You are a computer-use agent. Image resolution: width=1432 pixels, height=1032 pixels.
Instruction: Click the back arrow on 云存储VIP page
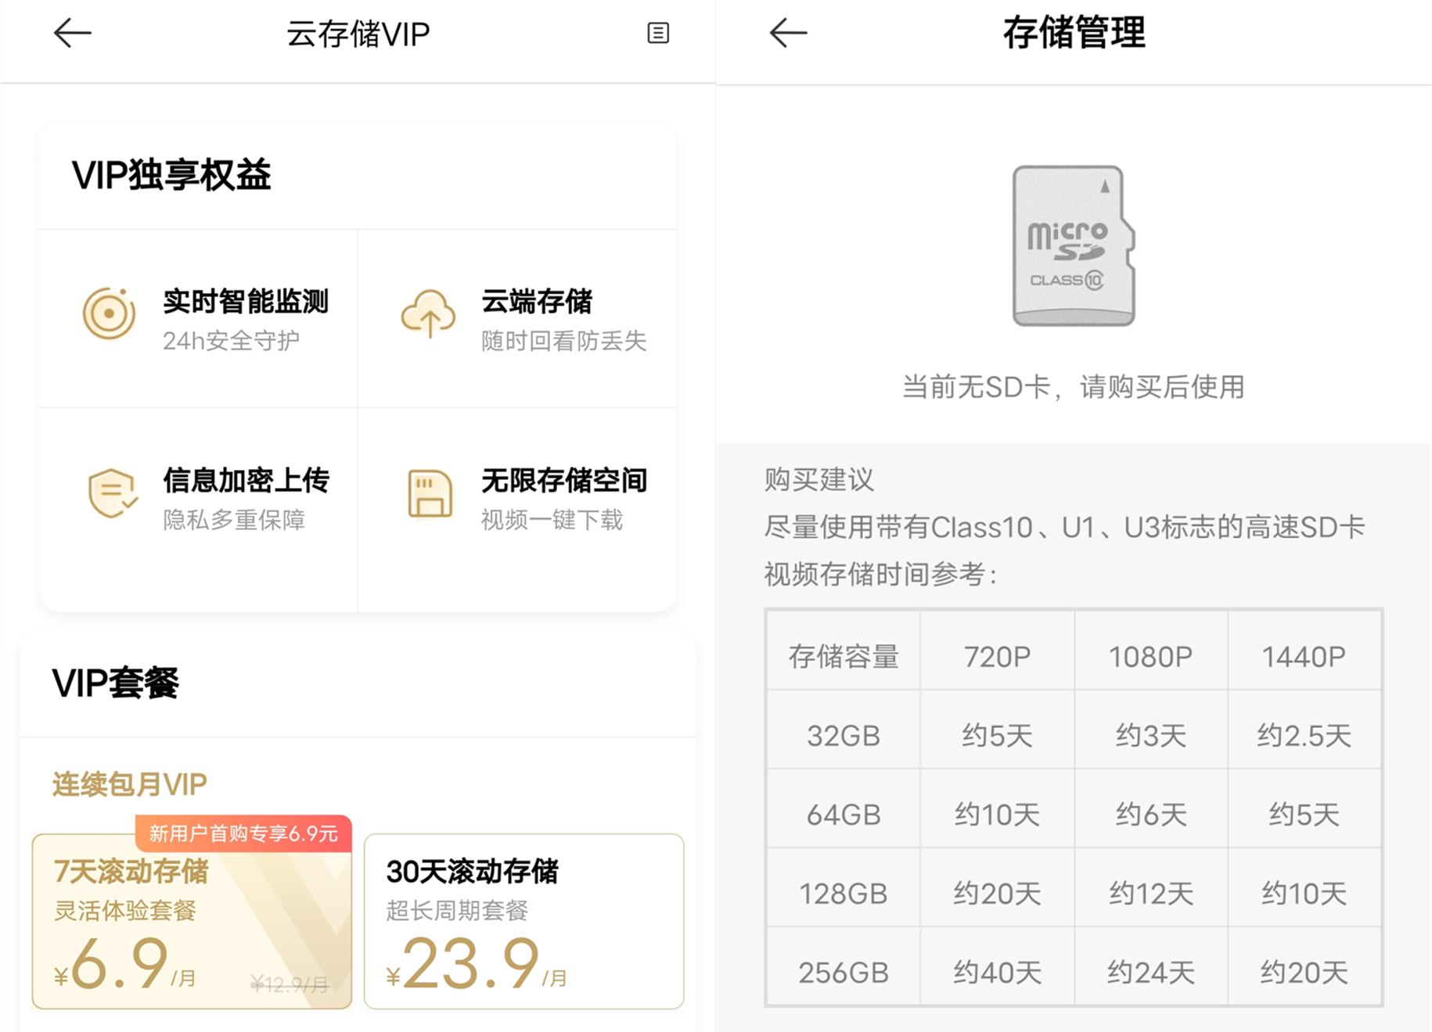click(x=71, y=33)
